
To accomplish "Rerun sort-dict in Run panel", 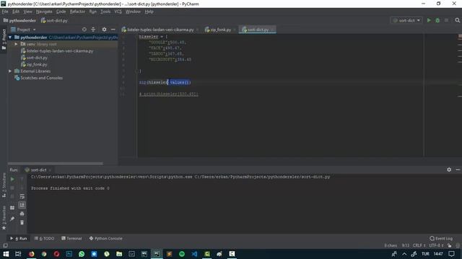I will [12, 179].
